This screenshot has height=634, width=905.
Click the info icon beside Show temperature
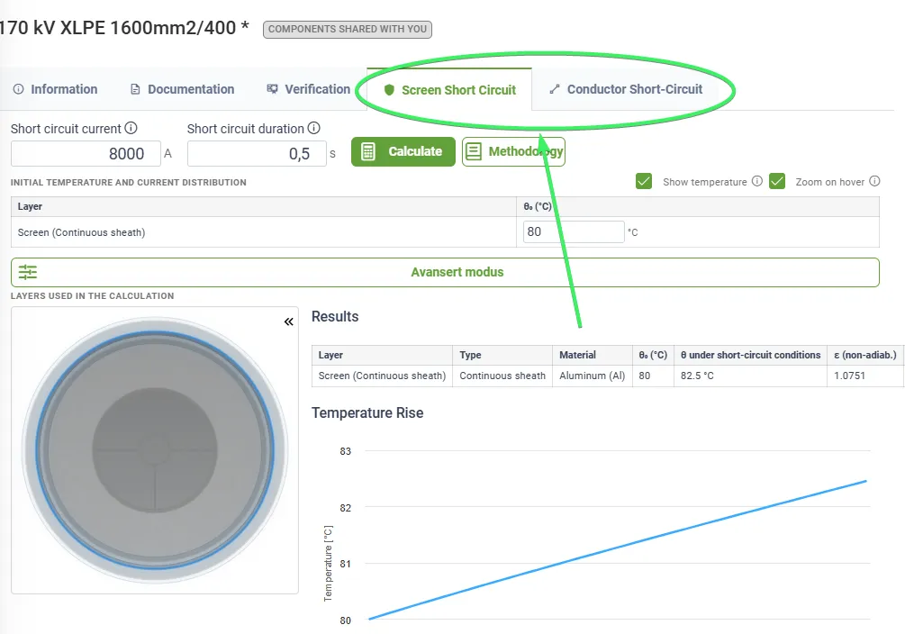click(x=757, y=181)
